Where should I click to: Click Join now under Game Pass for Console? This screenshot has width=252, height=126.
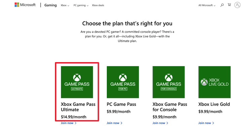(160, 123)
